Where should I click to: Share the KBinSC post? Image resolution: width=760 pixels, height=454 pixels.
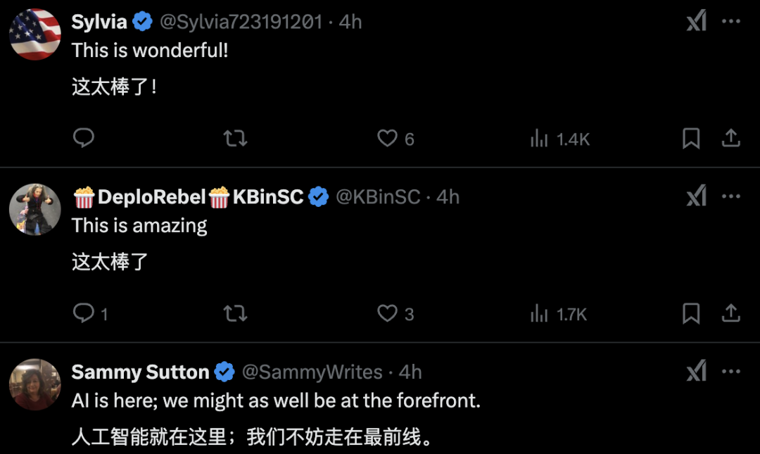(x=731, y=313)
